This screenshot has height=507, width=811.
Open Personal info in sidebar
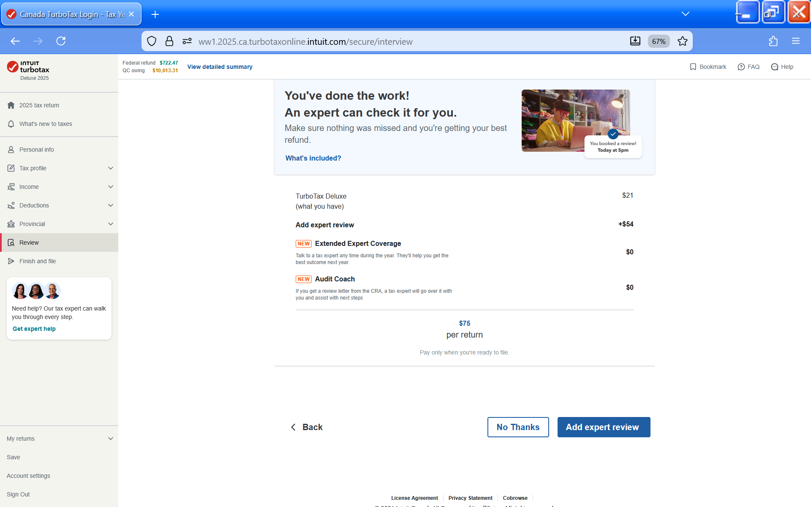pyautogui.click(x=36, y=150)
